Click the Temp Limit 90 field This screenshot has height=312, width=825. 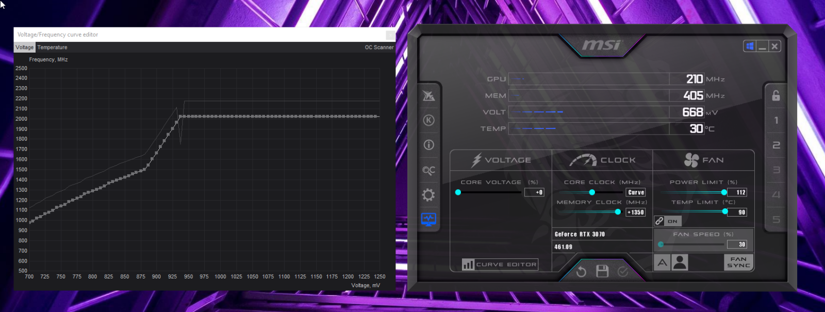[738, 212]
